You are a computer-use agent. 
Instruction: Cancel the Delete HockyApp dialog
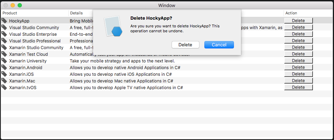click(x=219, y=45)
